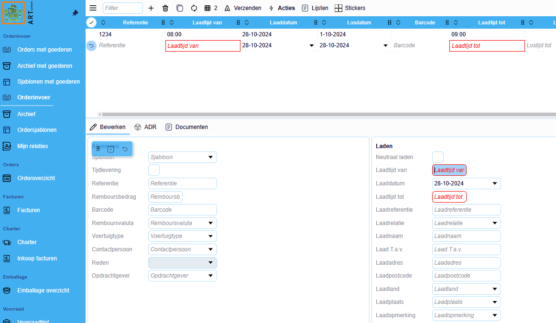Switch to the ADR tab
Viewport: 556px width, 323px height.
click(x=145, y=127)
